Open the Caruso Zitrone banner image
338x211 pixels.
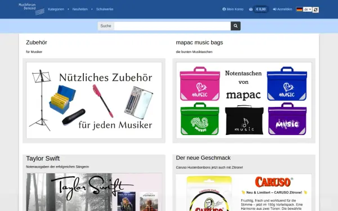click(244, 192)
